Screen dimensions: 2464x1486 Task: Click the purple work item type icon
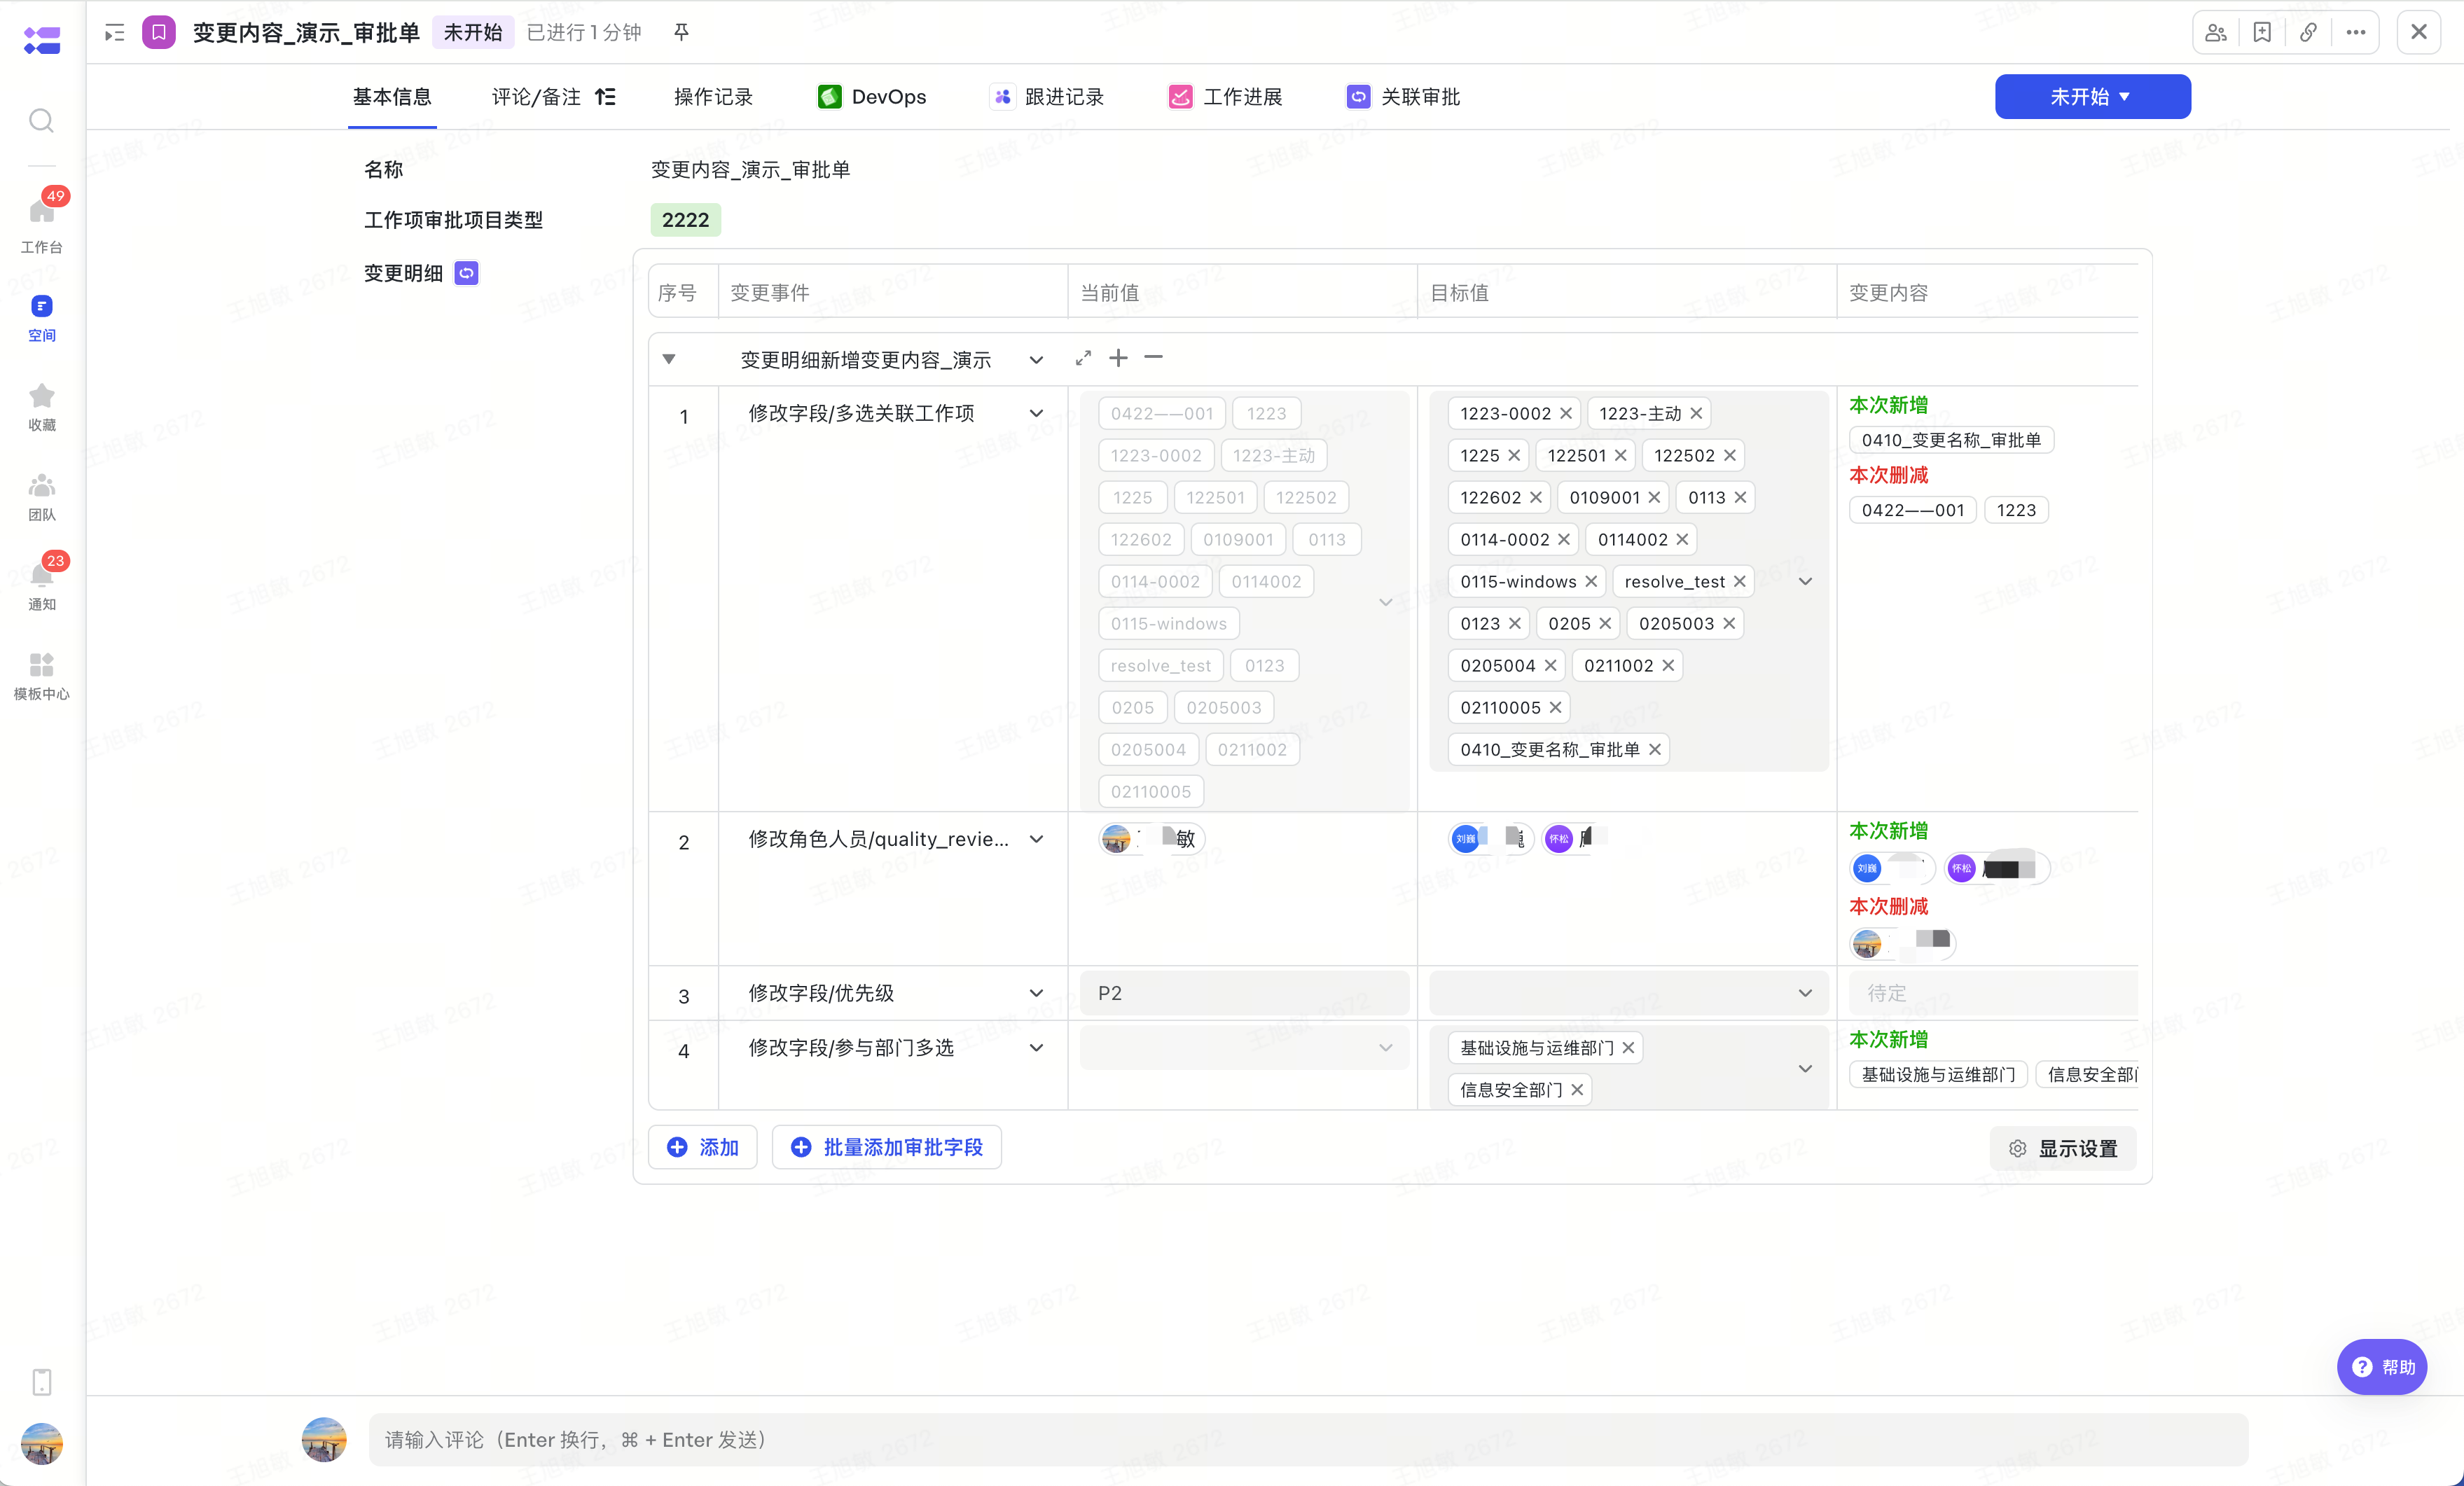click(x=159, y=33)
